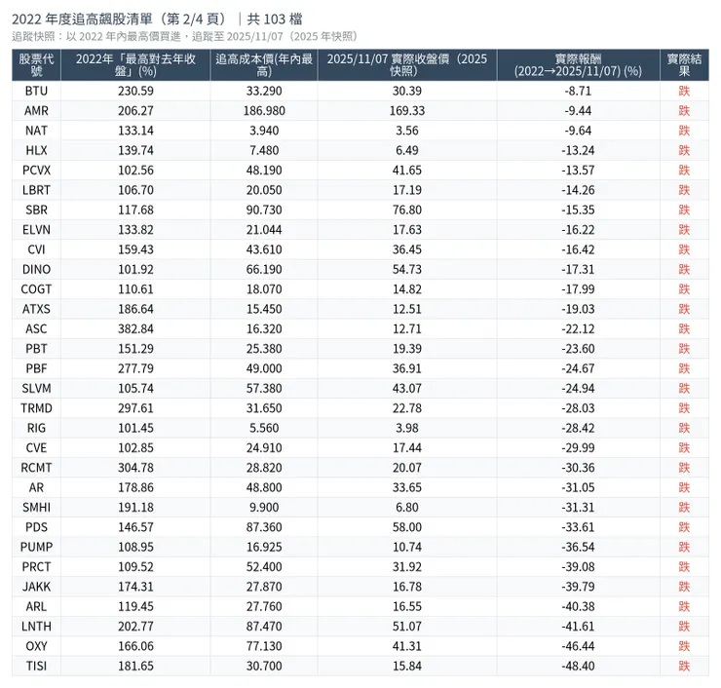Screen dimensions: 721x688
Task: Click the red 跌 result in TISI row
Action: tap(684, 666)
